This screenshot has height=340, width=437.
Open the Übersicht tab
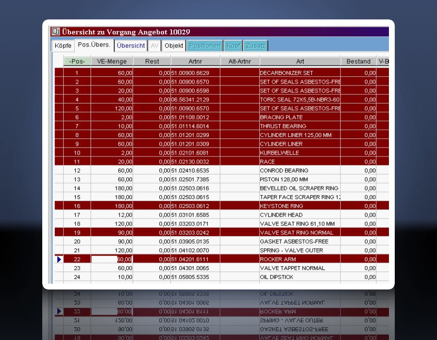click(x=131, y=46)
